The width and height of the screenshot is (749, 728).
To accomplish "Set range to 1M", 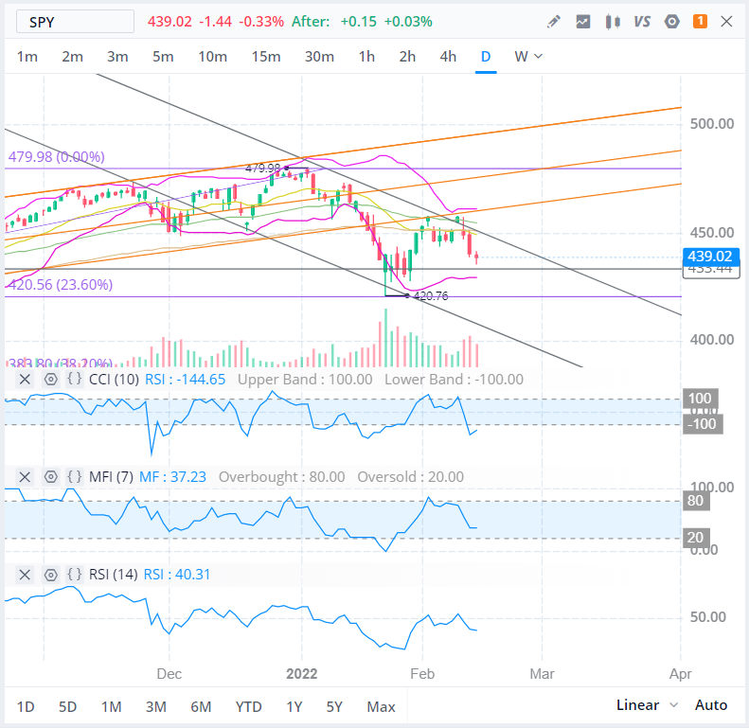I will coord(112,706).
